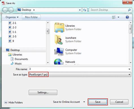Screen dimensions: 134x109
Task: Select the 2-3 item in navigation pane
Action: pyautogui.click(x=14, y=28)
